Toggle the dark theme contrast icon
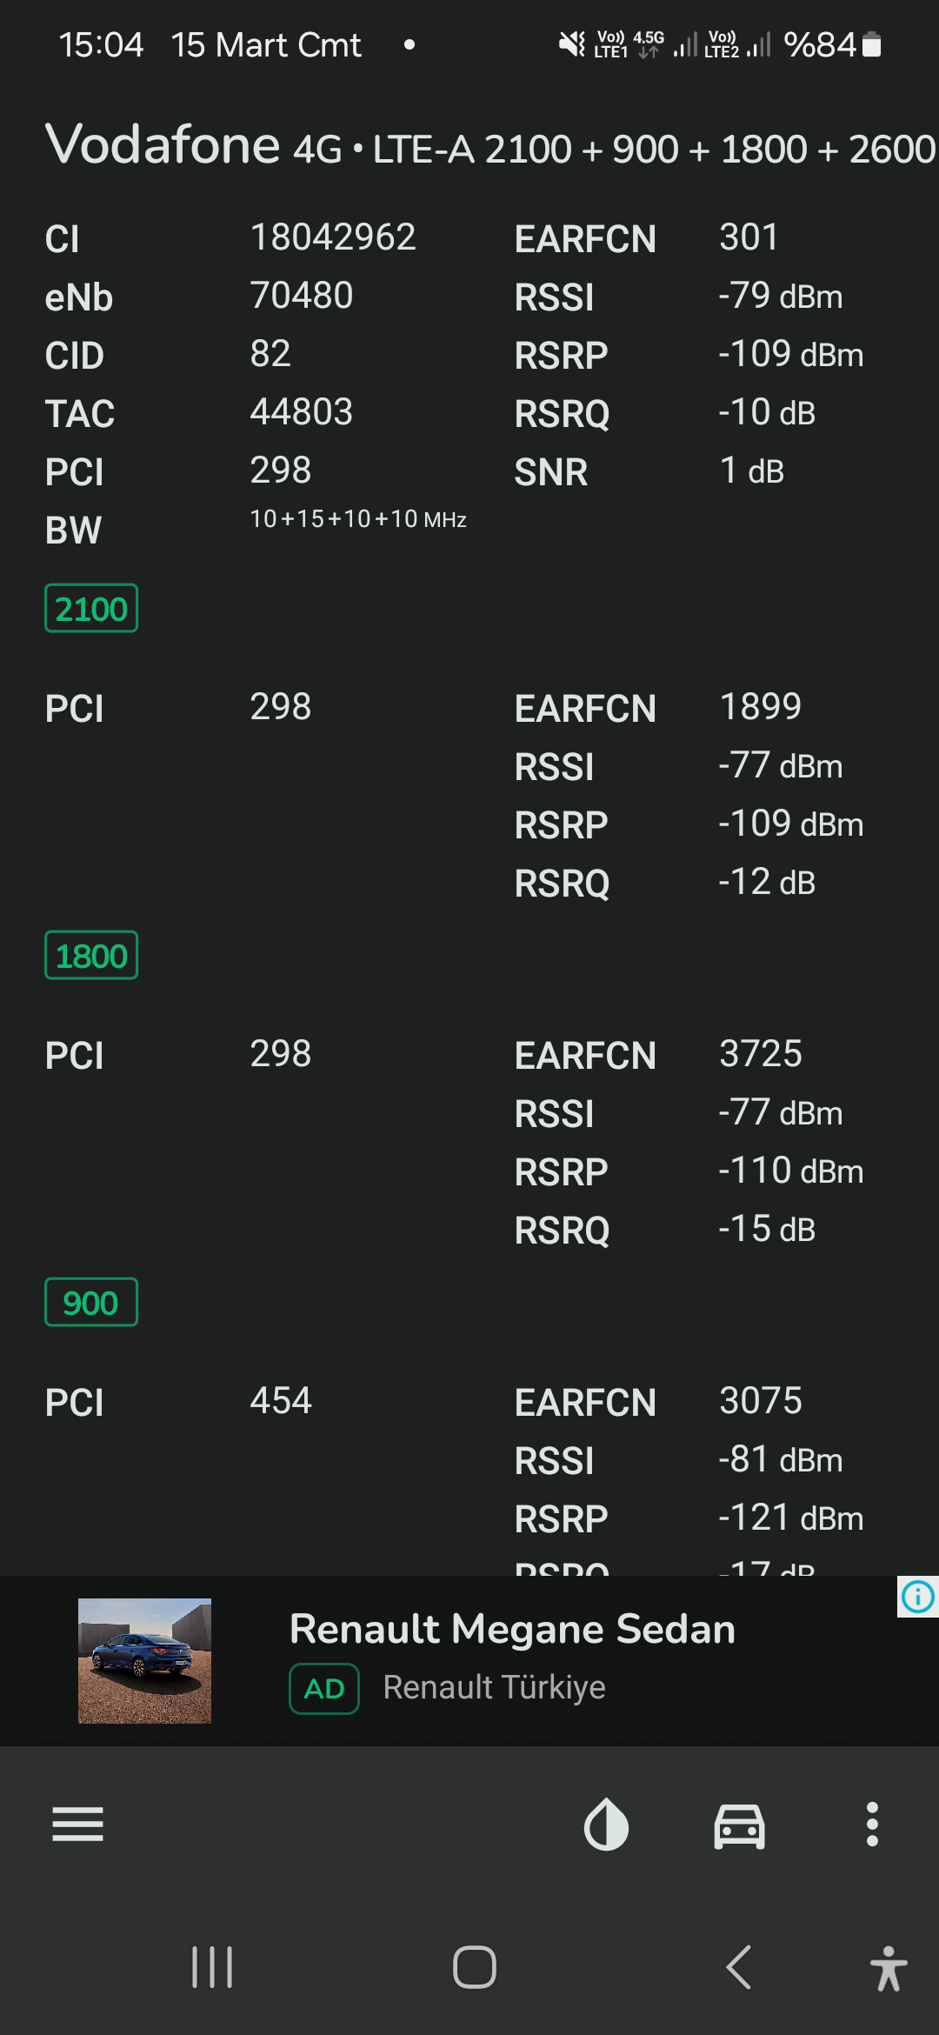This screenshot has width=939, height=2035. 606,1824
